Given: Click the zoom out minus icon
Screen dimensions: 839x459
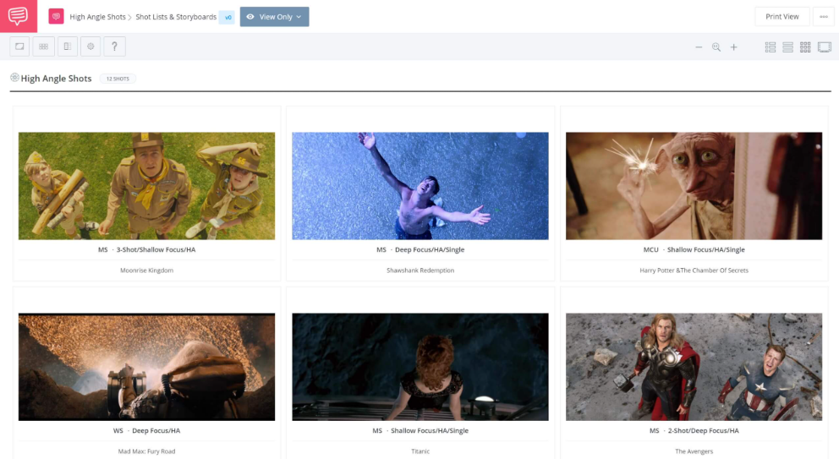Looking at the screenshot, I should [x=699, y=47].
